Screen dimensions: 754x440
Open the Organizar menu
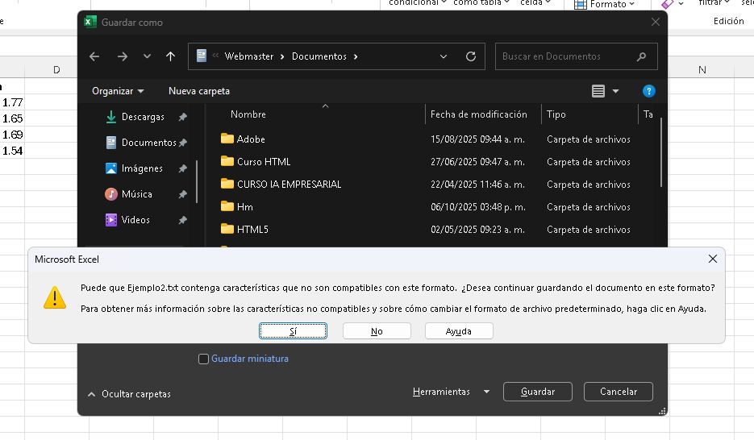pos(118,91)
